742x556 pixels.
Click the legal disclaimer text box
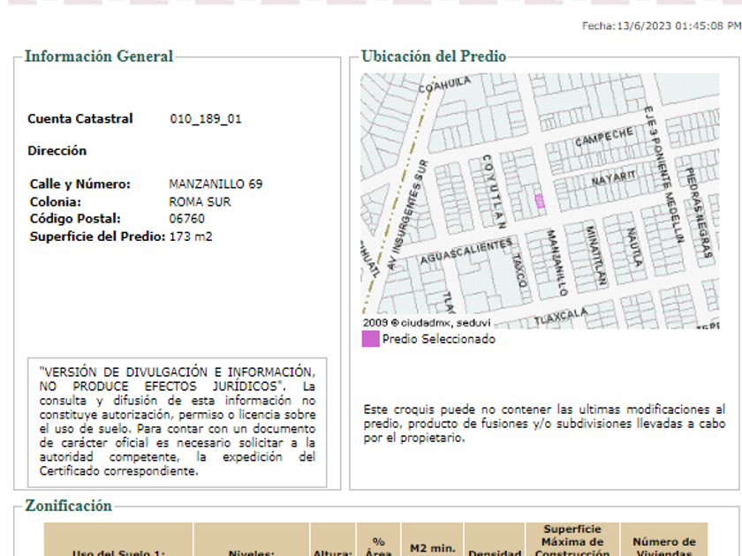177,421
